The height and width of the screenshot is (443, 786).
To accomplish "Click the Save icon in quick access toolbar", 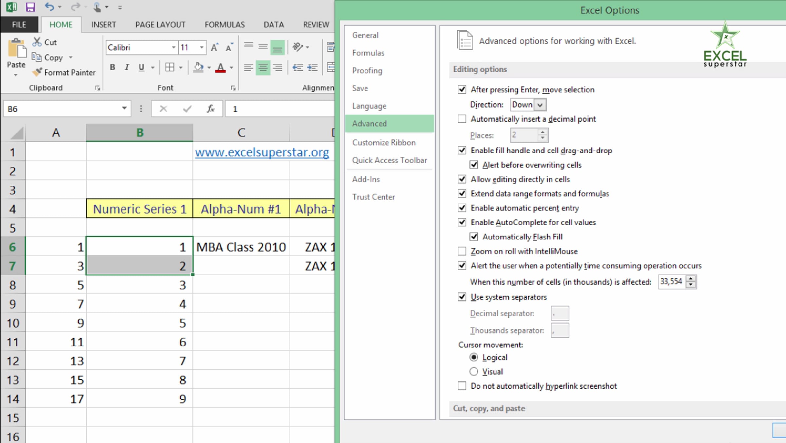I will (30, 7).
